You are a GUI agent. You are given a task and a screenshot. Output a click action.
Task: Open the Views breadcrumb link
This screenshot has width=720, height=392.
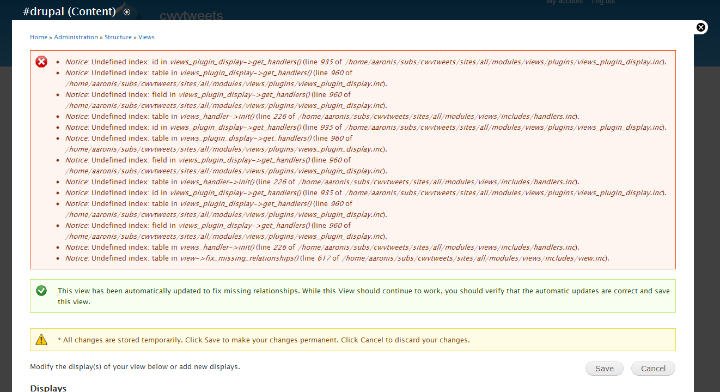point(147,37)
